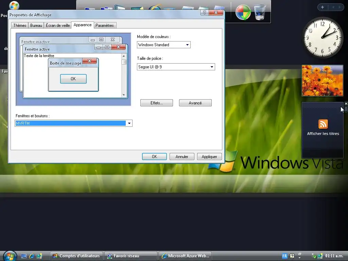Click Windows logo at top-left desktop corner
Screen dimensions: 348x261
pos(14,5)
